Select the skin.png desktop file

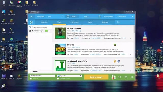point(11,31)
